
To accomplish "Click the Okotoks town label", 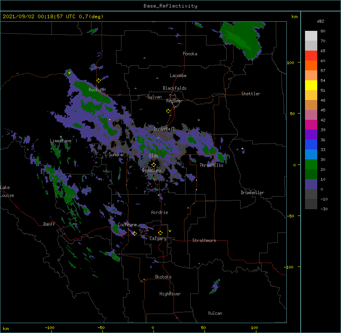I will point(163,277).
